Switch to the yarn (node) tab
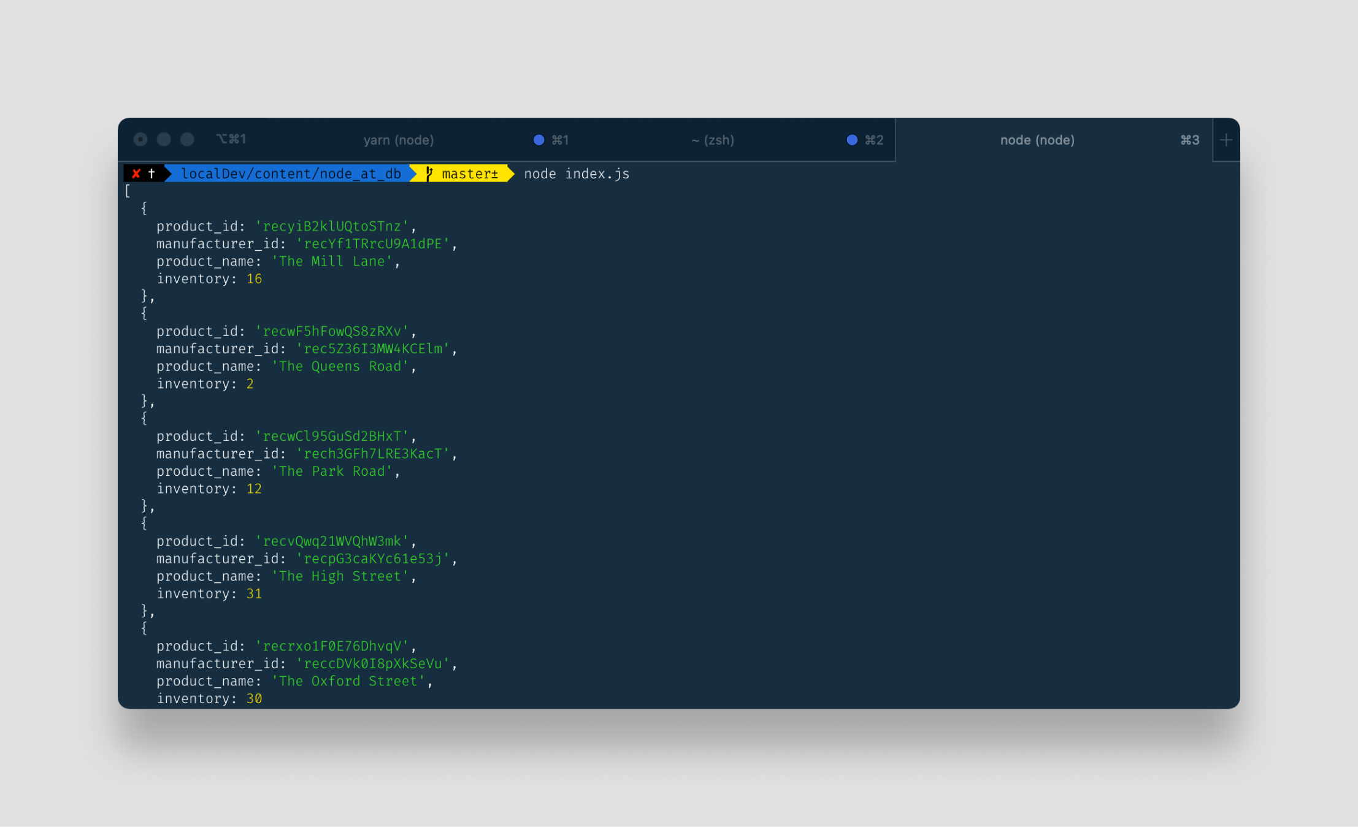The width and height of the screenshot is (1358, 827). tap(399, 140)
